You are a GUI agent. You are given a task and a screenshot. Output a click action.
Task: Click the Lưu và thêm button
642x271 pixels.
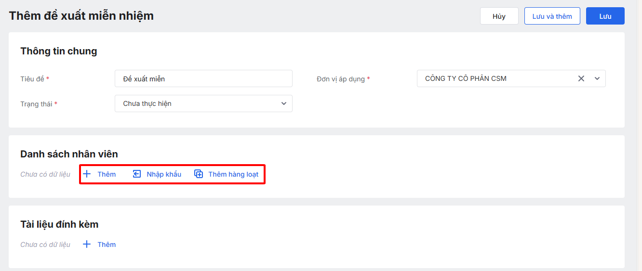coord(552,16)
